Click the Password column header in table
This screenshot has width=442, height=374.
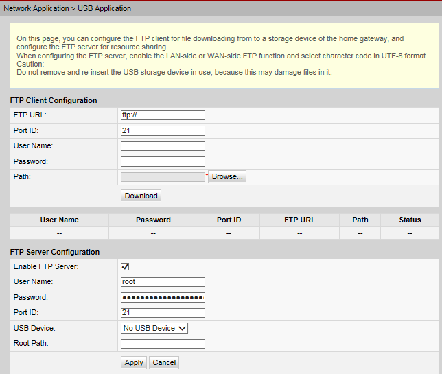[x=153, y=220]
